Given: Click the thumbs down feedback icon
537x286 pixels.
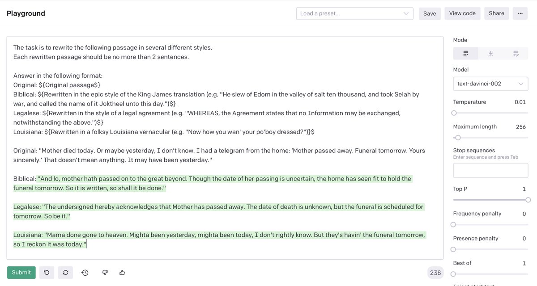Looking at the screenshot, I should tap(105, 273).
